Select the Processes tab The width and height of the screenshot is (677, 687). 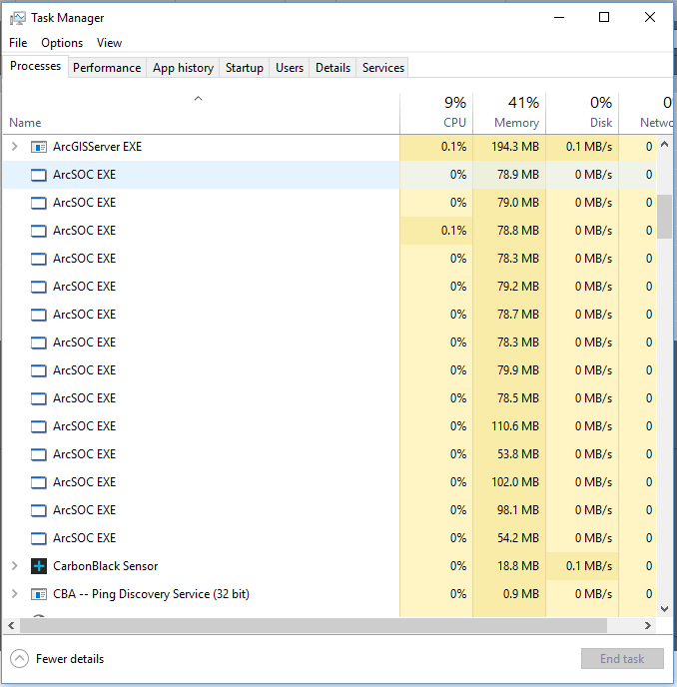pyautogui.click(x=36, y=66)
